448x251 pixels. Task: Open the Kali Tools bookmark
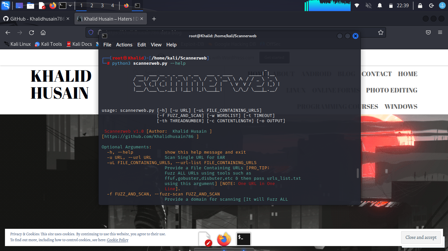pos(48,44)
